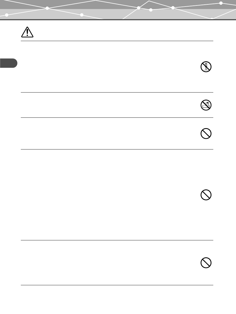Click the bottom-most horizontal divider line
The image size is (236, 314).
pyautogui.click(x=117, y=285)
